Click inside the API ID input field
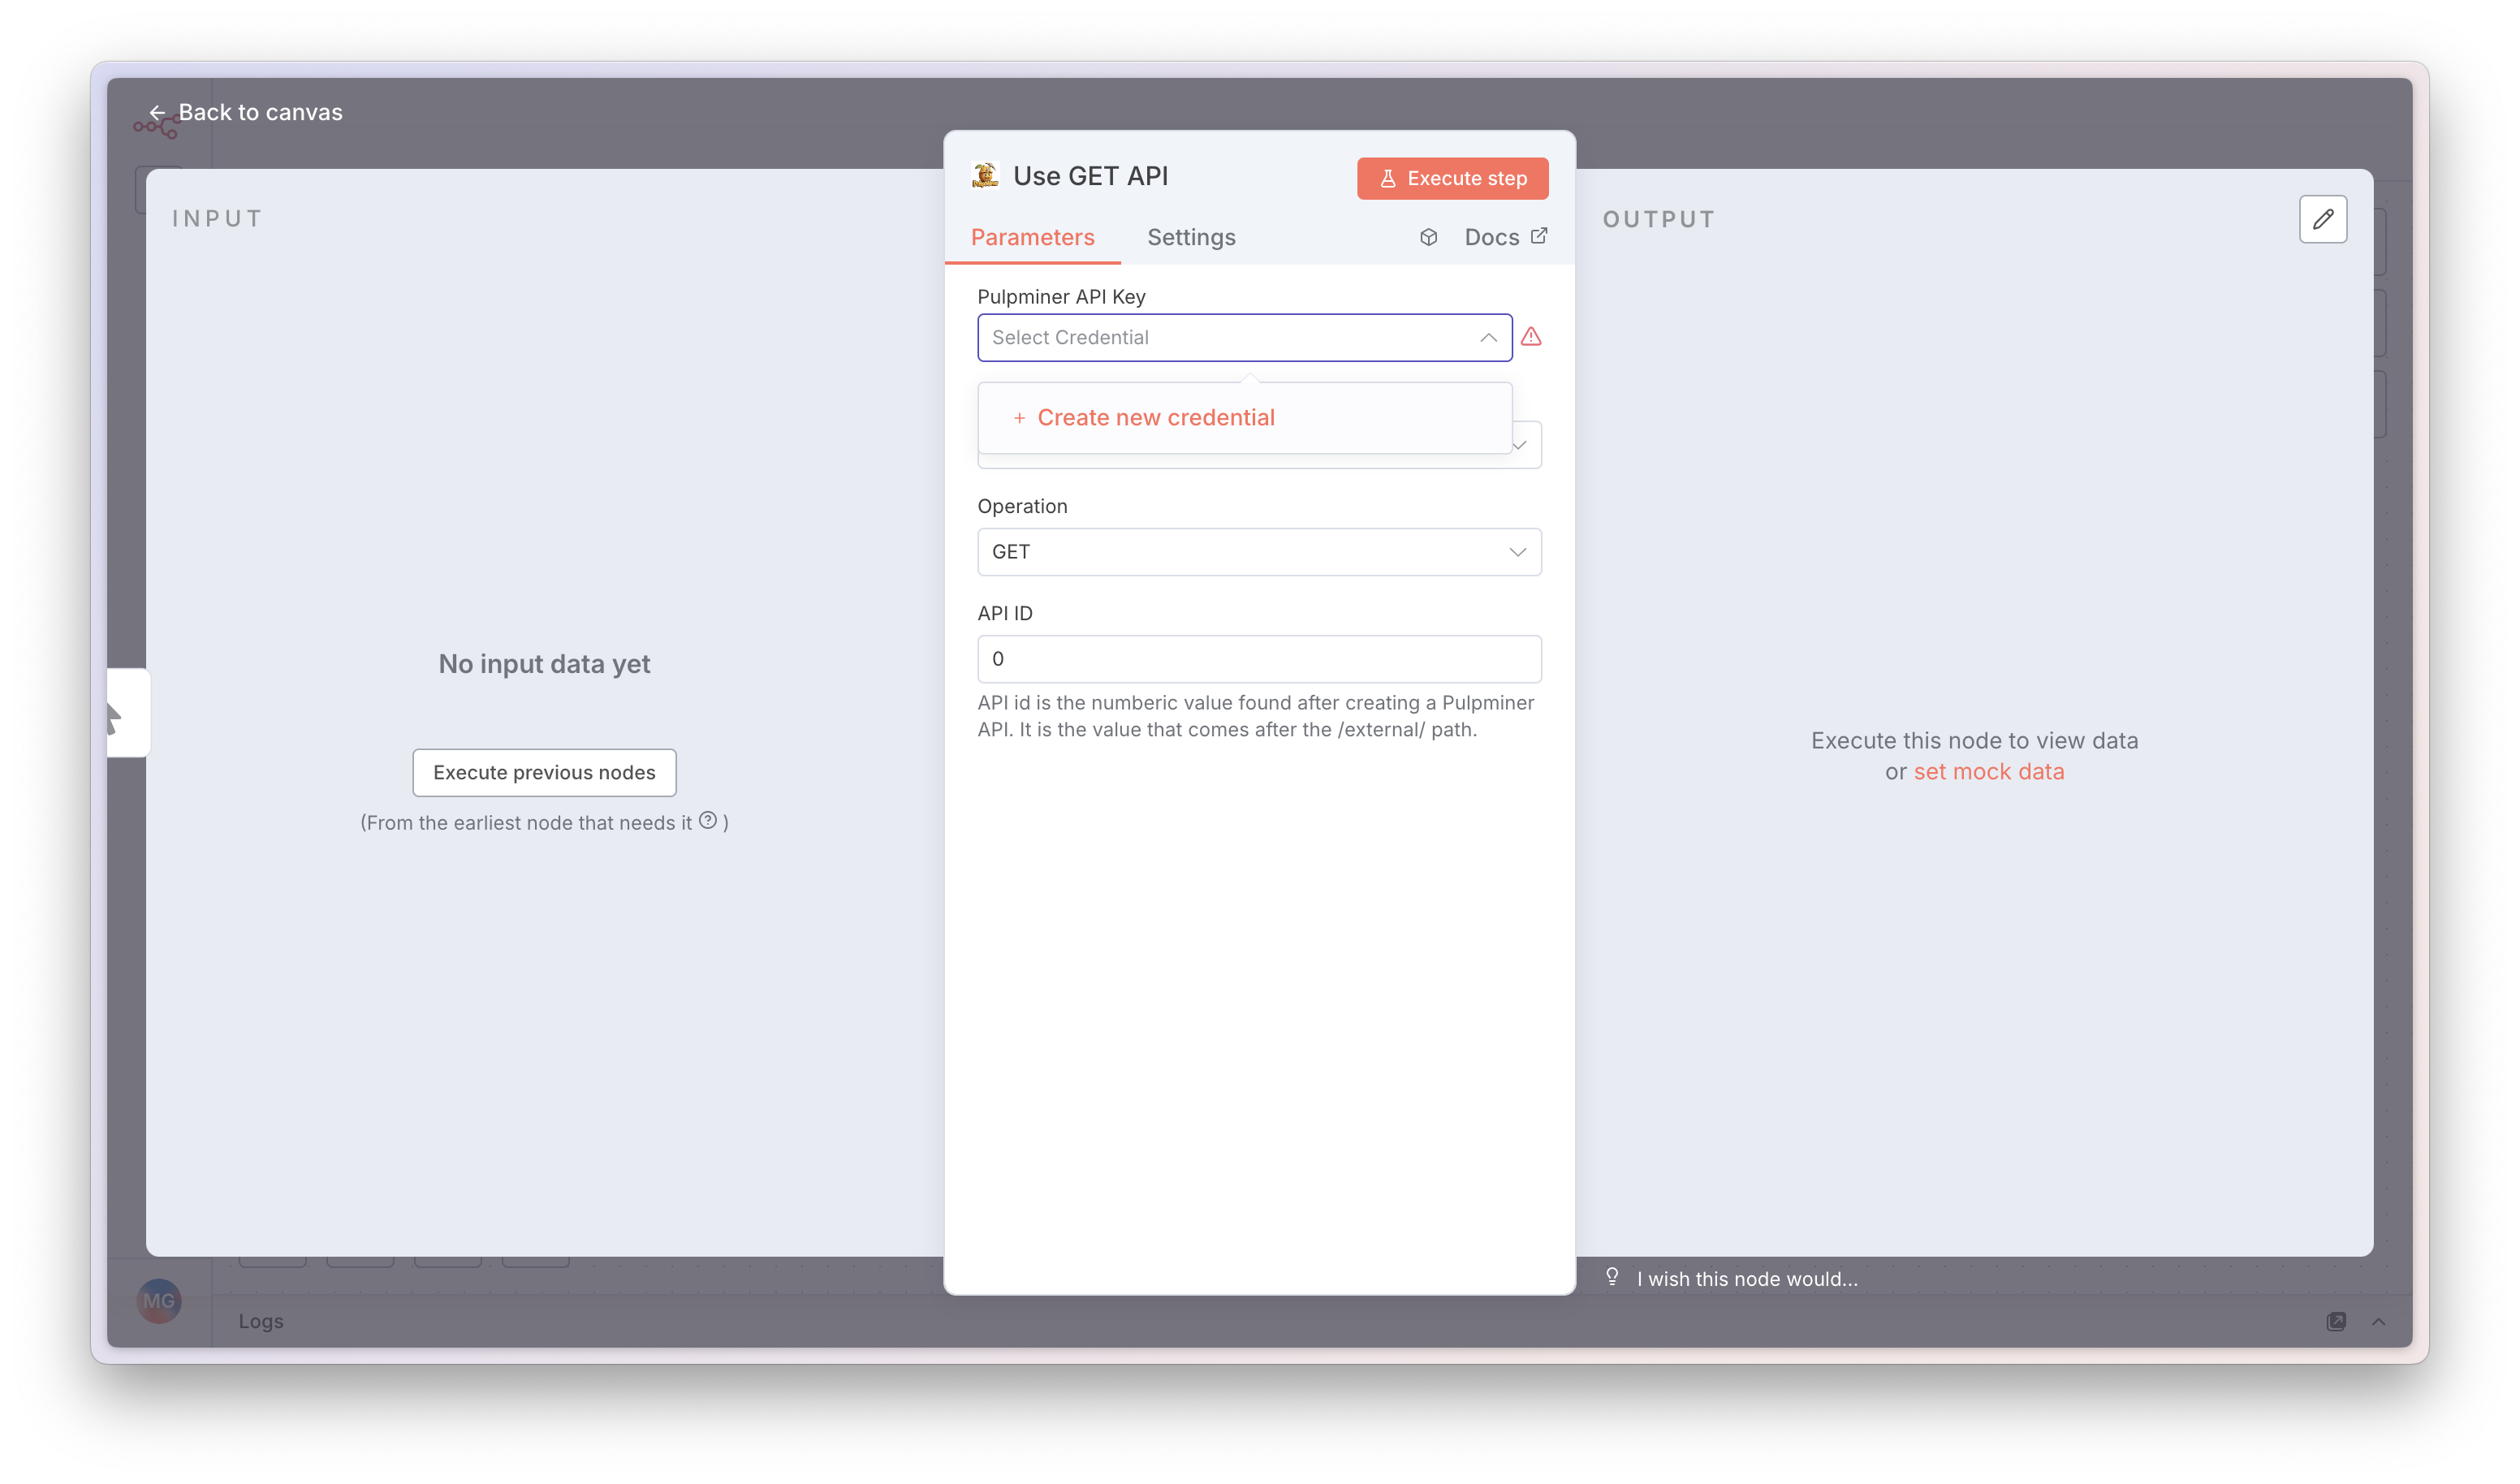This screenshot has width=2520, height=1484. click(1259, 658)
